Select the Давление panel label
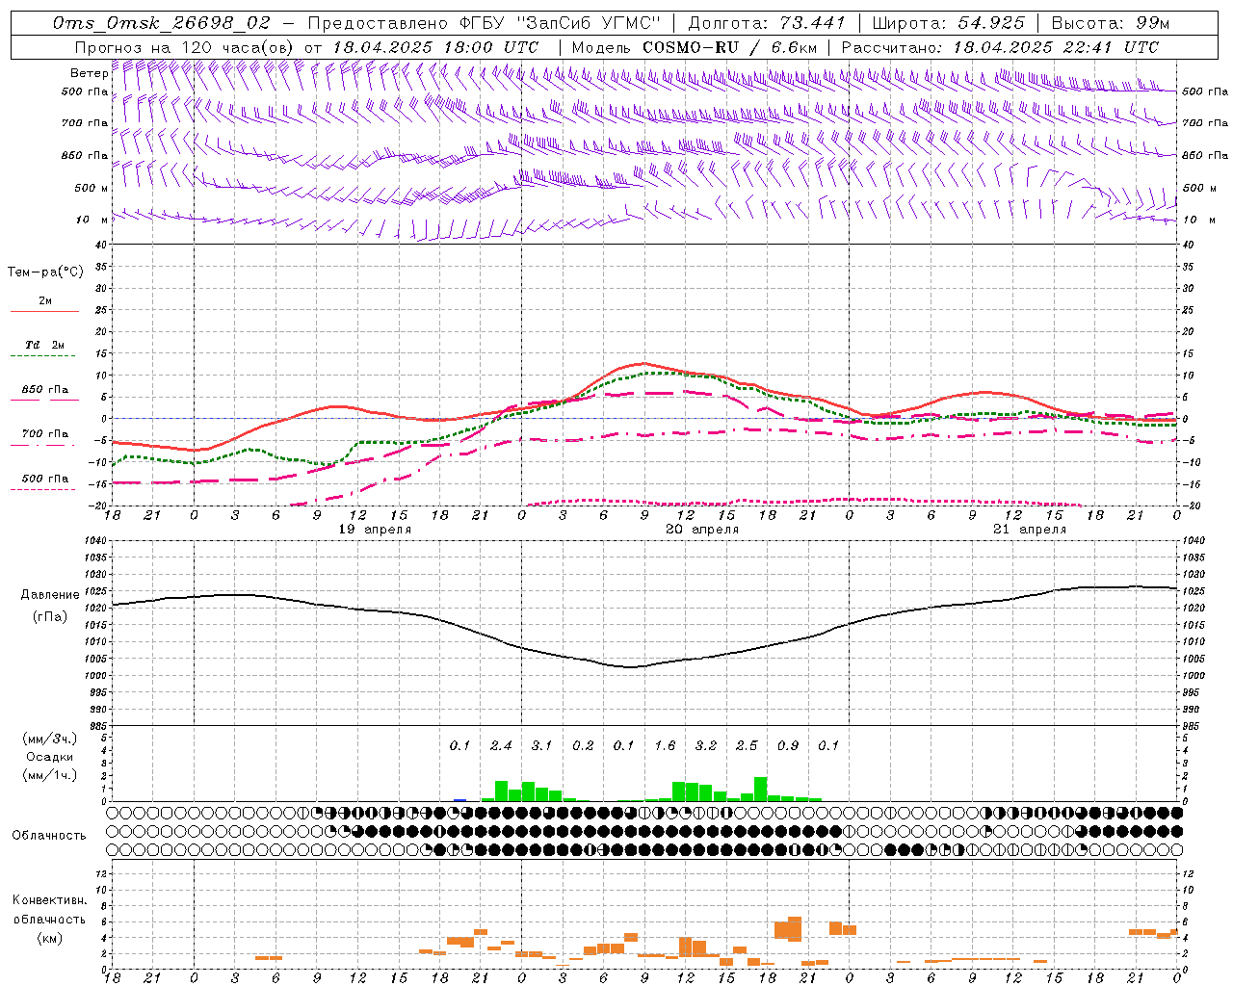1233x986 pixels. pyautogui.click(x=50, y=595)
